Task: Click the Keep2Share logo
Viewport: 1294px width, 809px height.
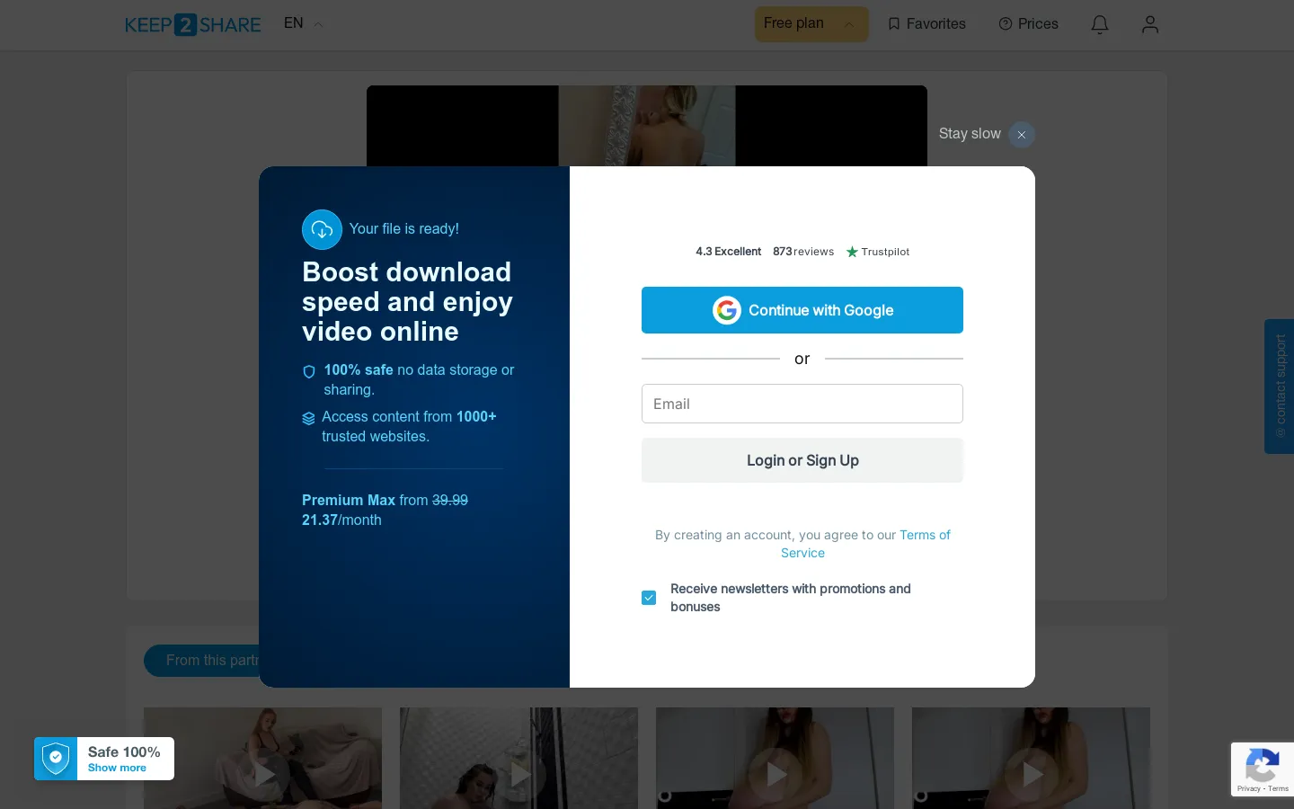Action: tap(193, 24)
